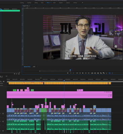
Task: Click the Lift button
Action: tap(92, 73)
